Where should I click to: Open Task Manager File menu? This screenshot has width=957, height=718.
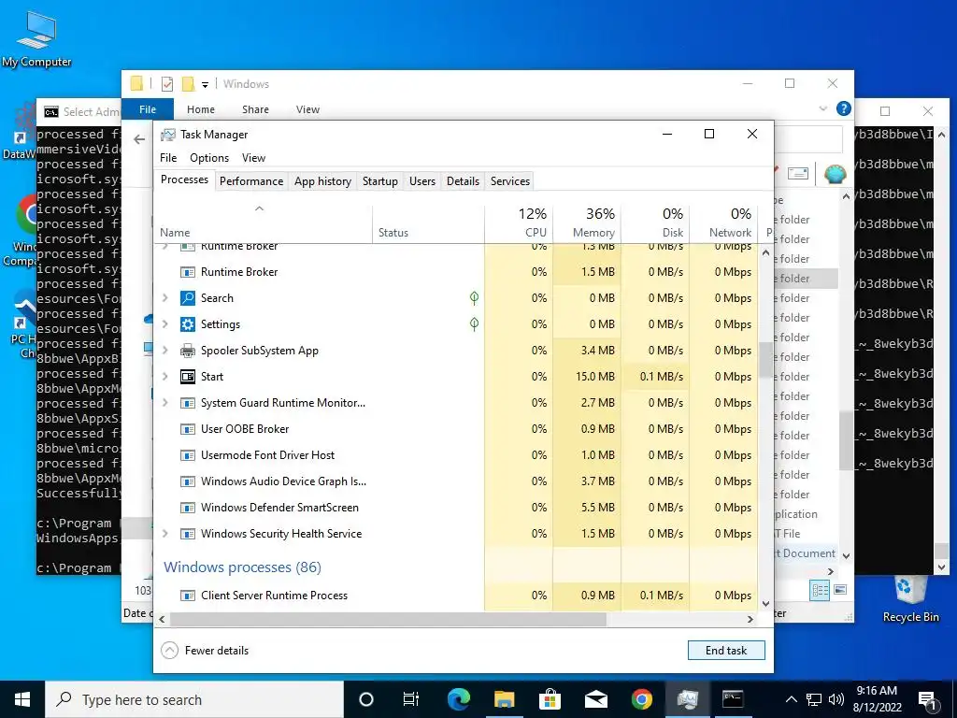point(168,157)
